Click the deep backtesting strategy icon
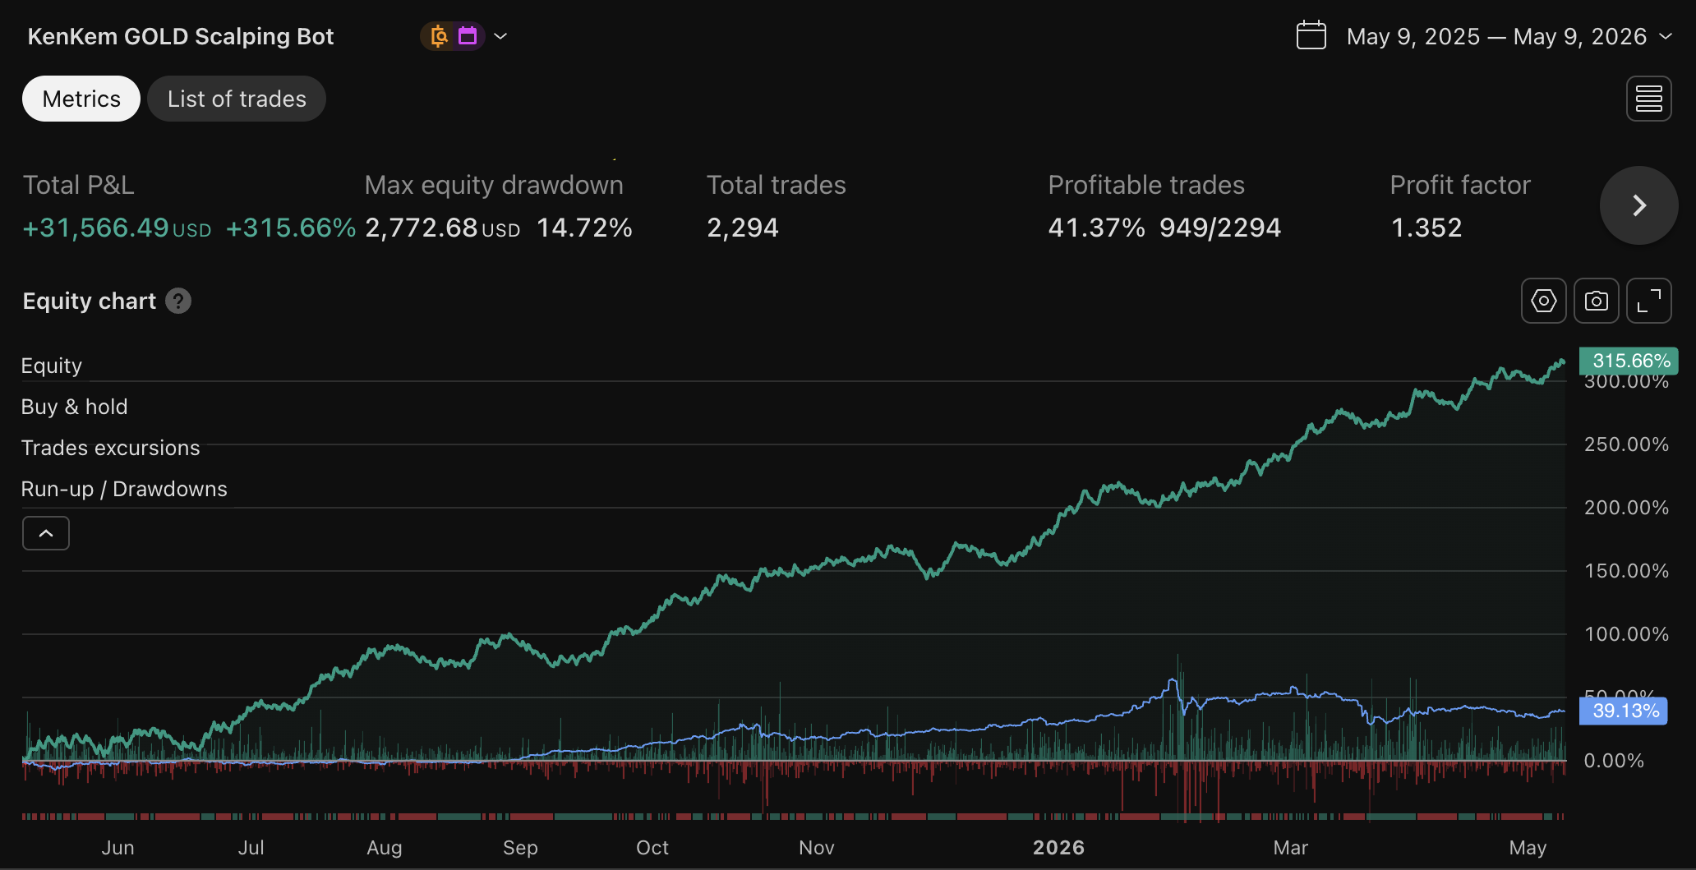 (x=439, y=36)
